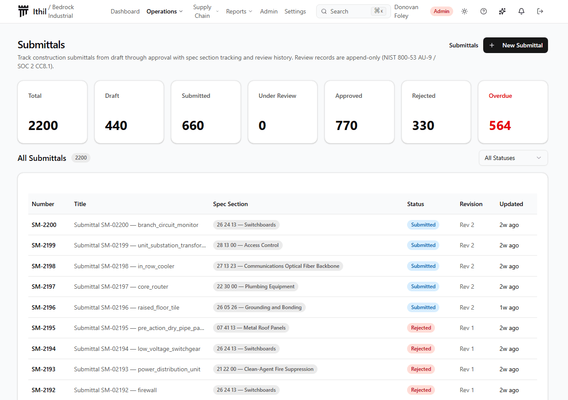Go to the Dashboard page
The image size is (568, 400).
pos(125,11)
